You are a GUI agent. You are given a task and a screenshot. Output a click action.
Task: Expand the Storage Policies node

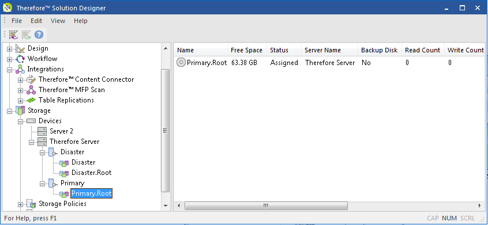click(x=21, y=204)
